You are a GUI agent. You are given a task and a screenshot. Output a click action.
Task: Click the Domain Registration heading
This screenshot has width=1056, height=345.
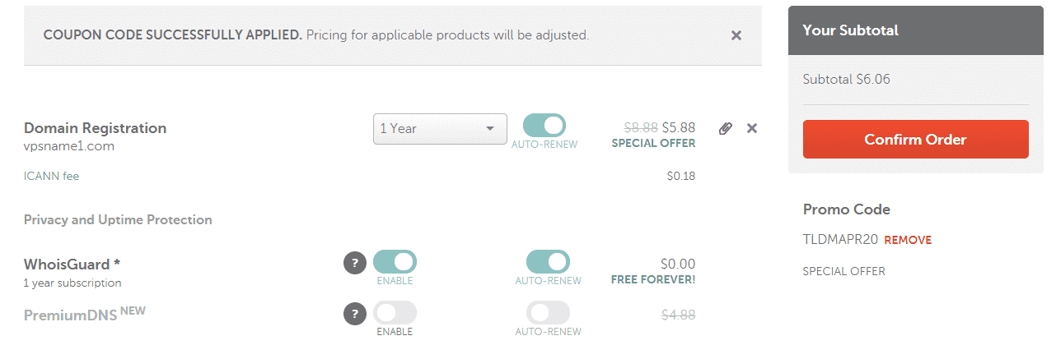tap(95, 128)
